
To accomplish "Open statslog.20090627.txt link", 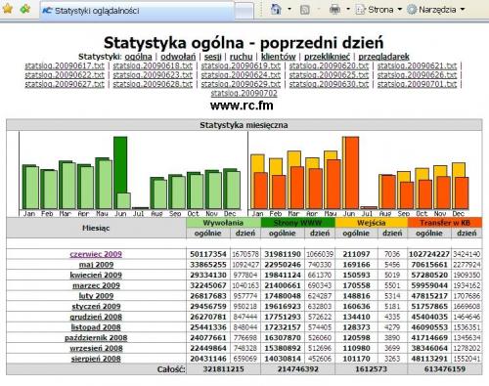I will click(x=65, y=84).
